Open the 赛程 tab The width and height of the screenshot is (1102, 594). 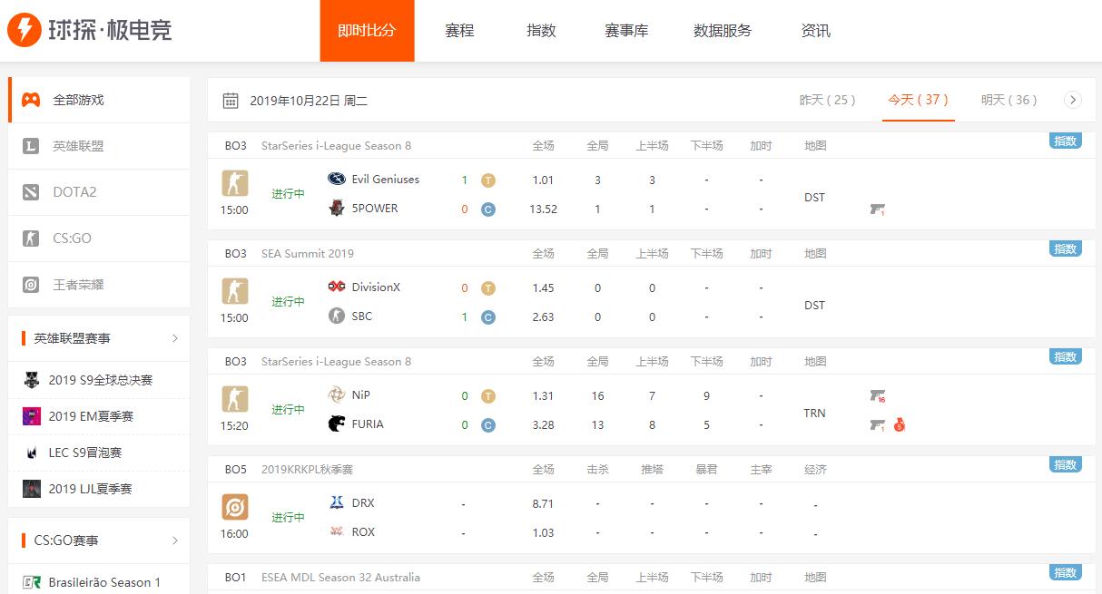[459, 31]
